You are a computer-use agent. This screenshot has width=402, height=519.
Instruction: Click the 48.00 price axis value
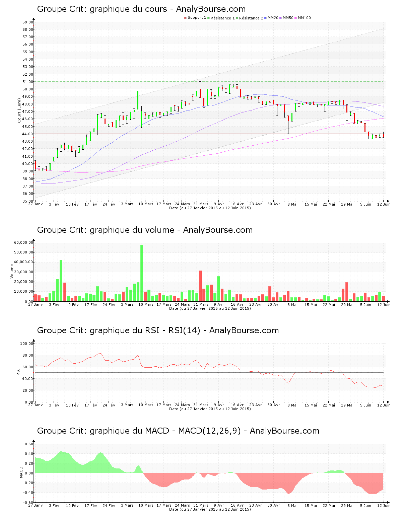point(28,104)
